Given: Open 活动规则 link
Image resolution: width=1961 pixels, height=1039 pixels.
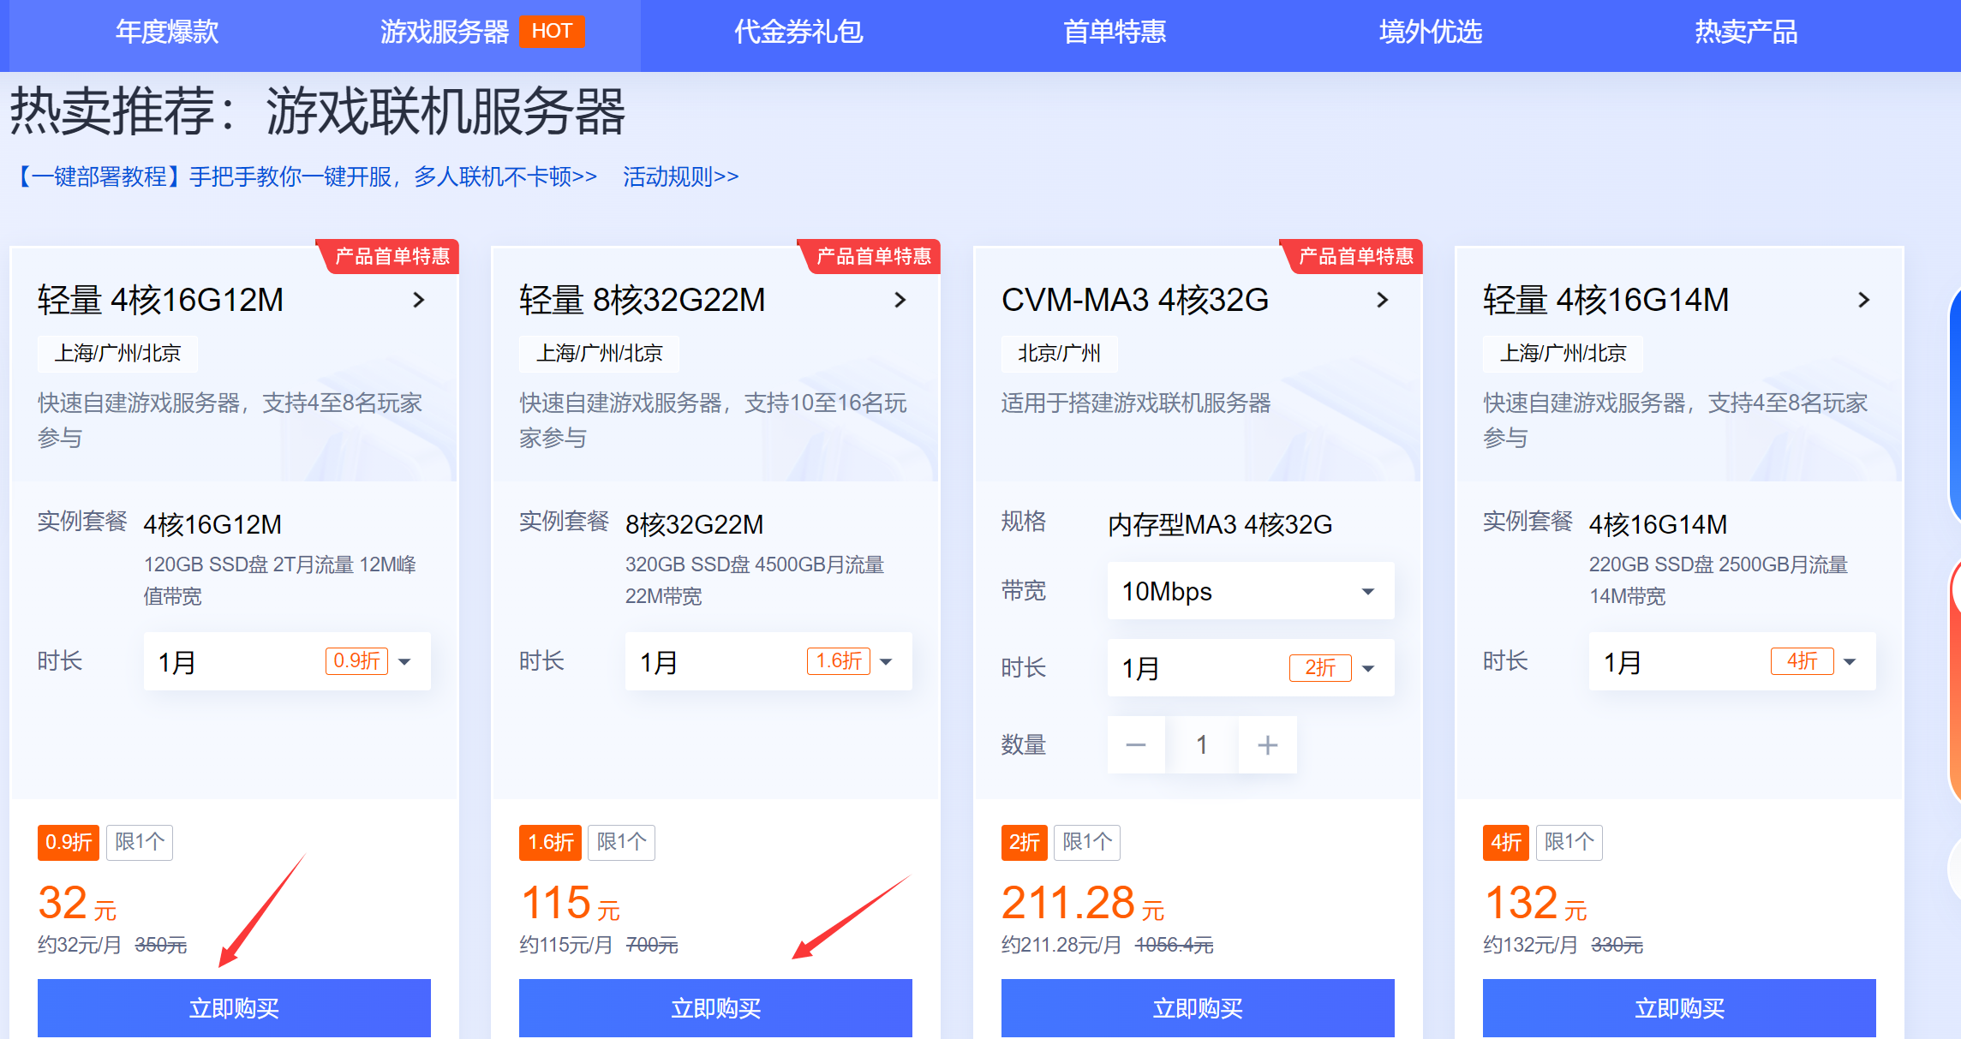Looking at the screenshot, I should pyautogui.click(x=680, y=176).
